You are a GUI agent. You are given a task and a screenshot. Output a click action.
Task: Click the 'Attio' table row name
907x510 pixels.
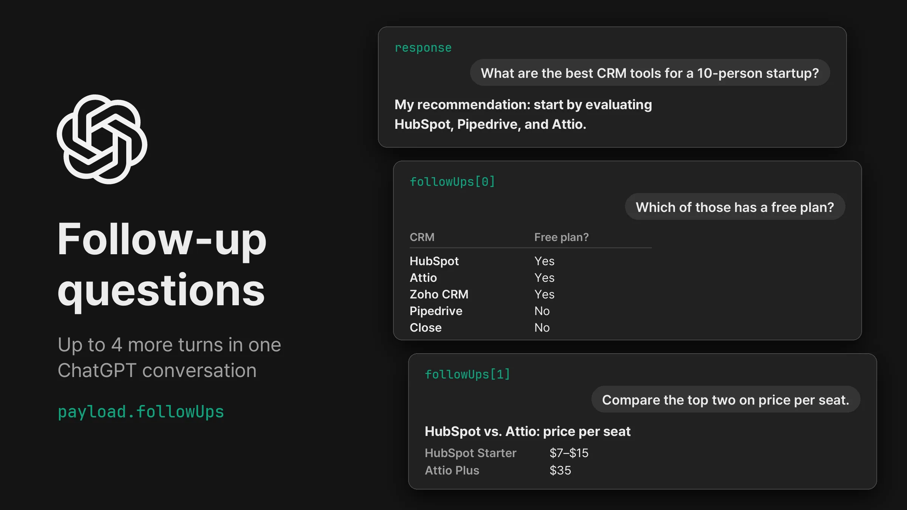click(x=423, y=278)
